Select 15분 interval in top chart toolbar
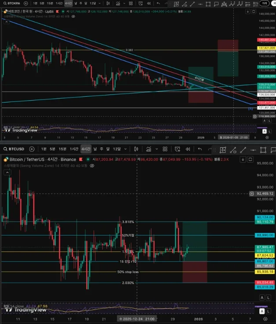The image size is (276, 324). pyautogui.click(x=50, y=4)
